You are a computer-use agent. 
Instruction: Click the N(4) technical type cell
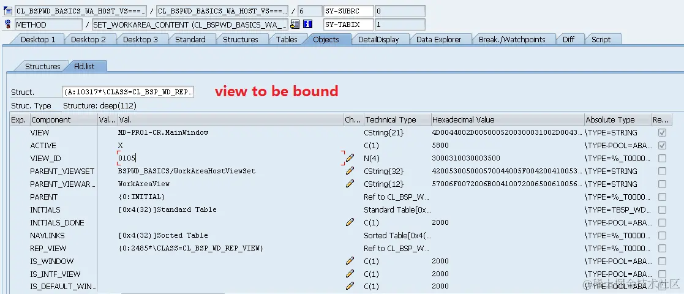pyautogui.click(x=371, y=158)
